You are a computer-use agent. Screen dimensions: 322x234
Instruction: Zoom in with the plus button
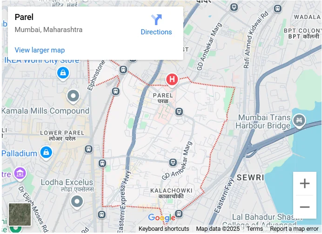[304, 183]
